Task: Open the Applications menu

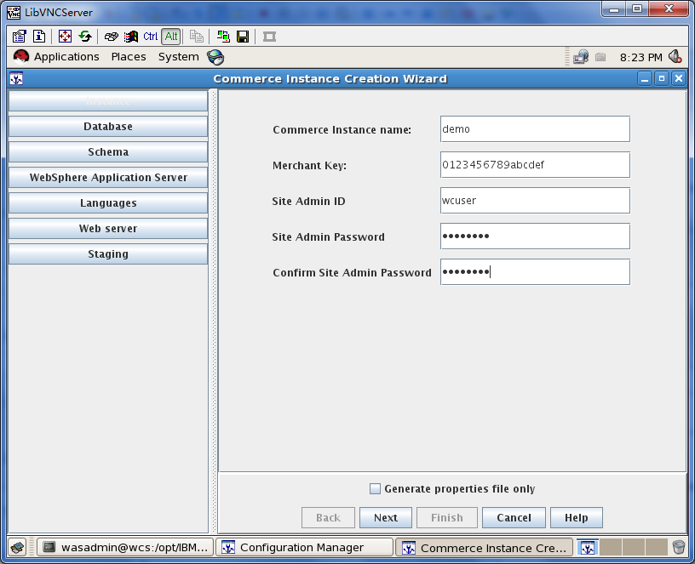Action: pyautogui.click(x=66, y=57)
